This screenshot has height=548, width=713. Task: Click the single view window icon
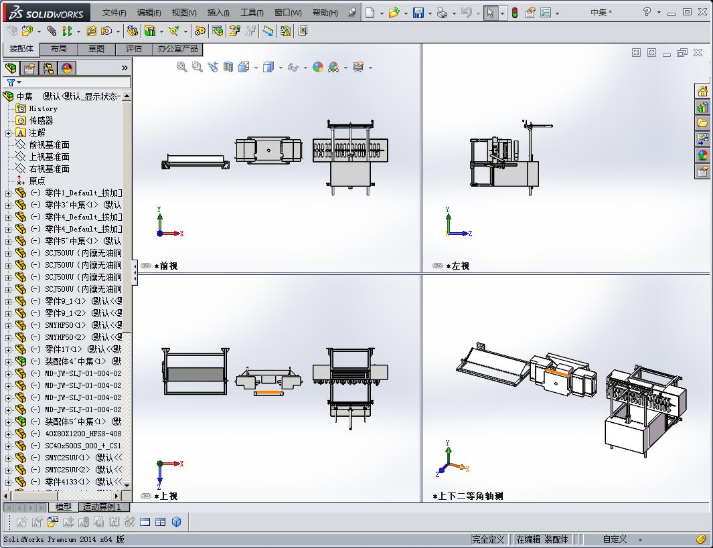pos(145,522)
